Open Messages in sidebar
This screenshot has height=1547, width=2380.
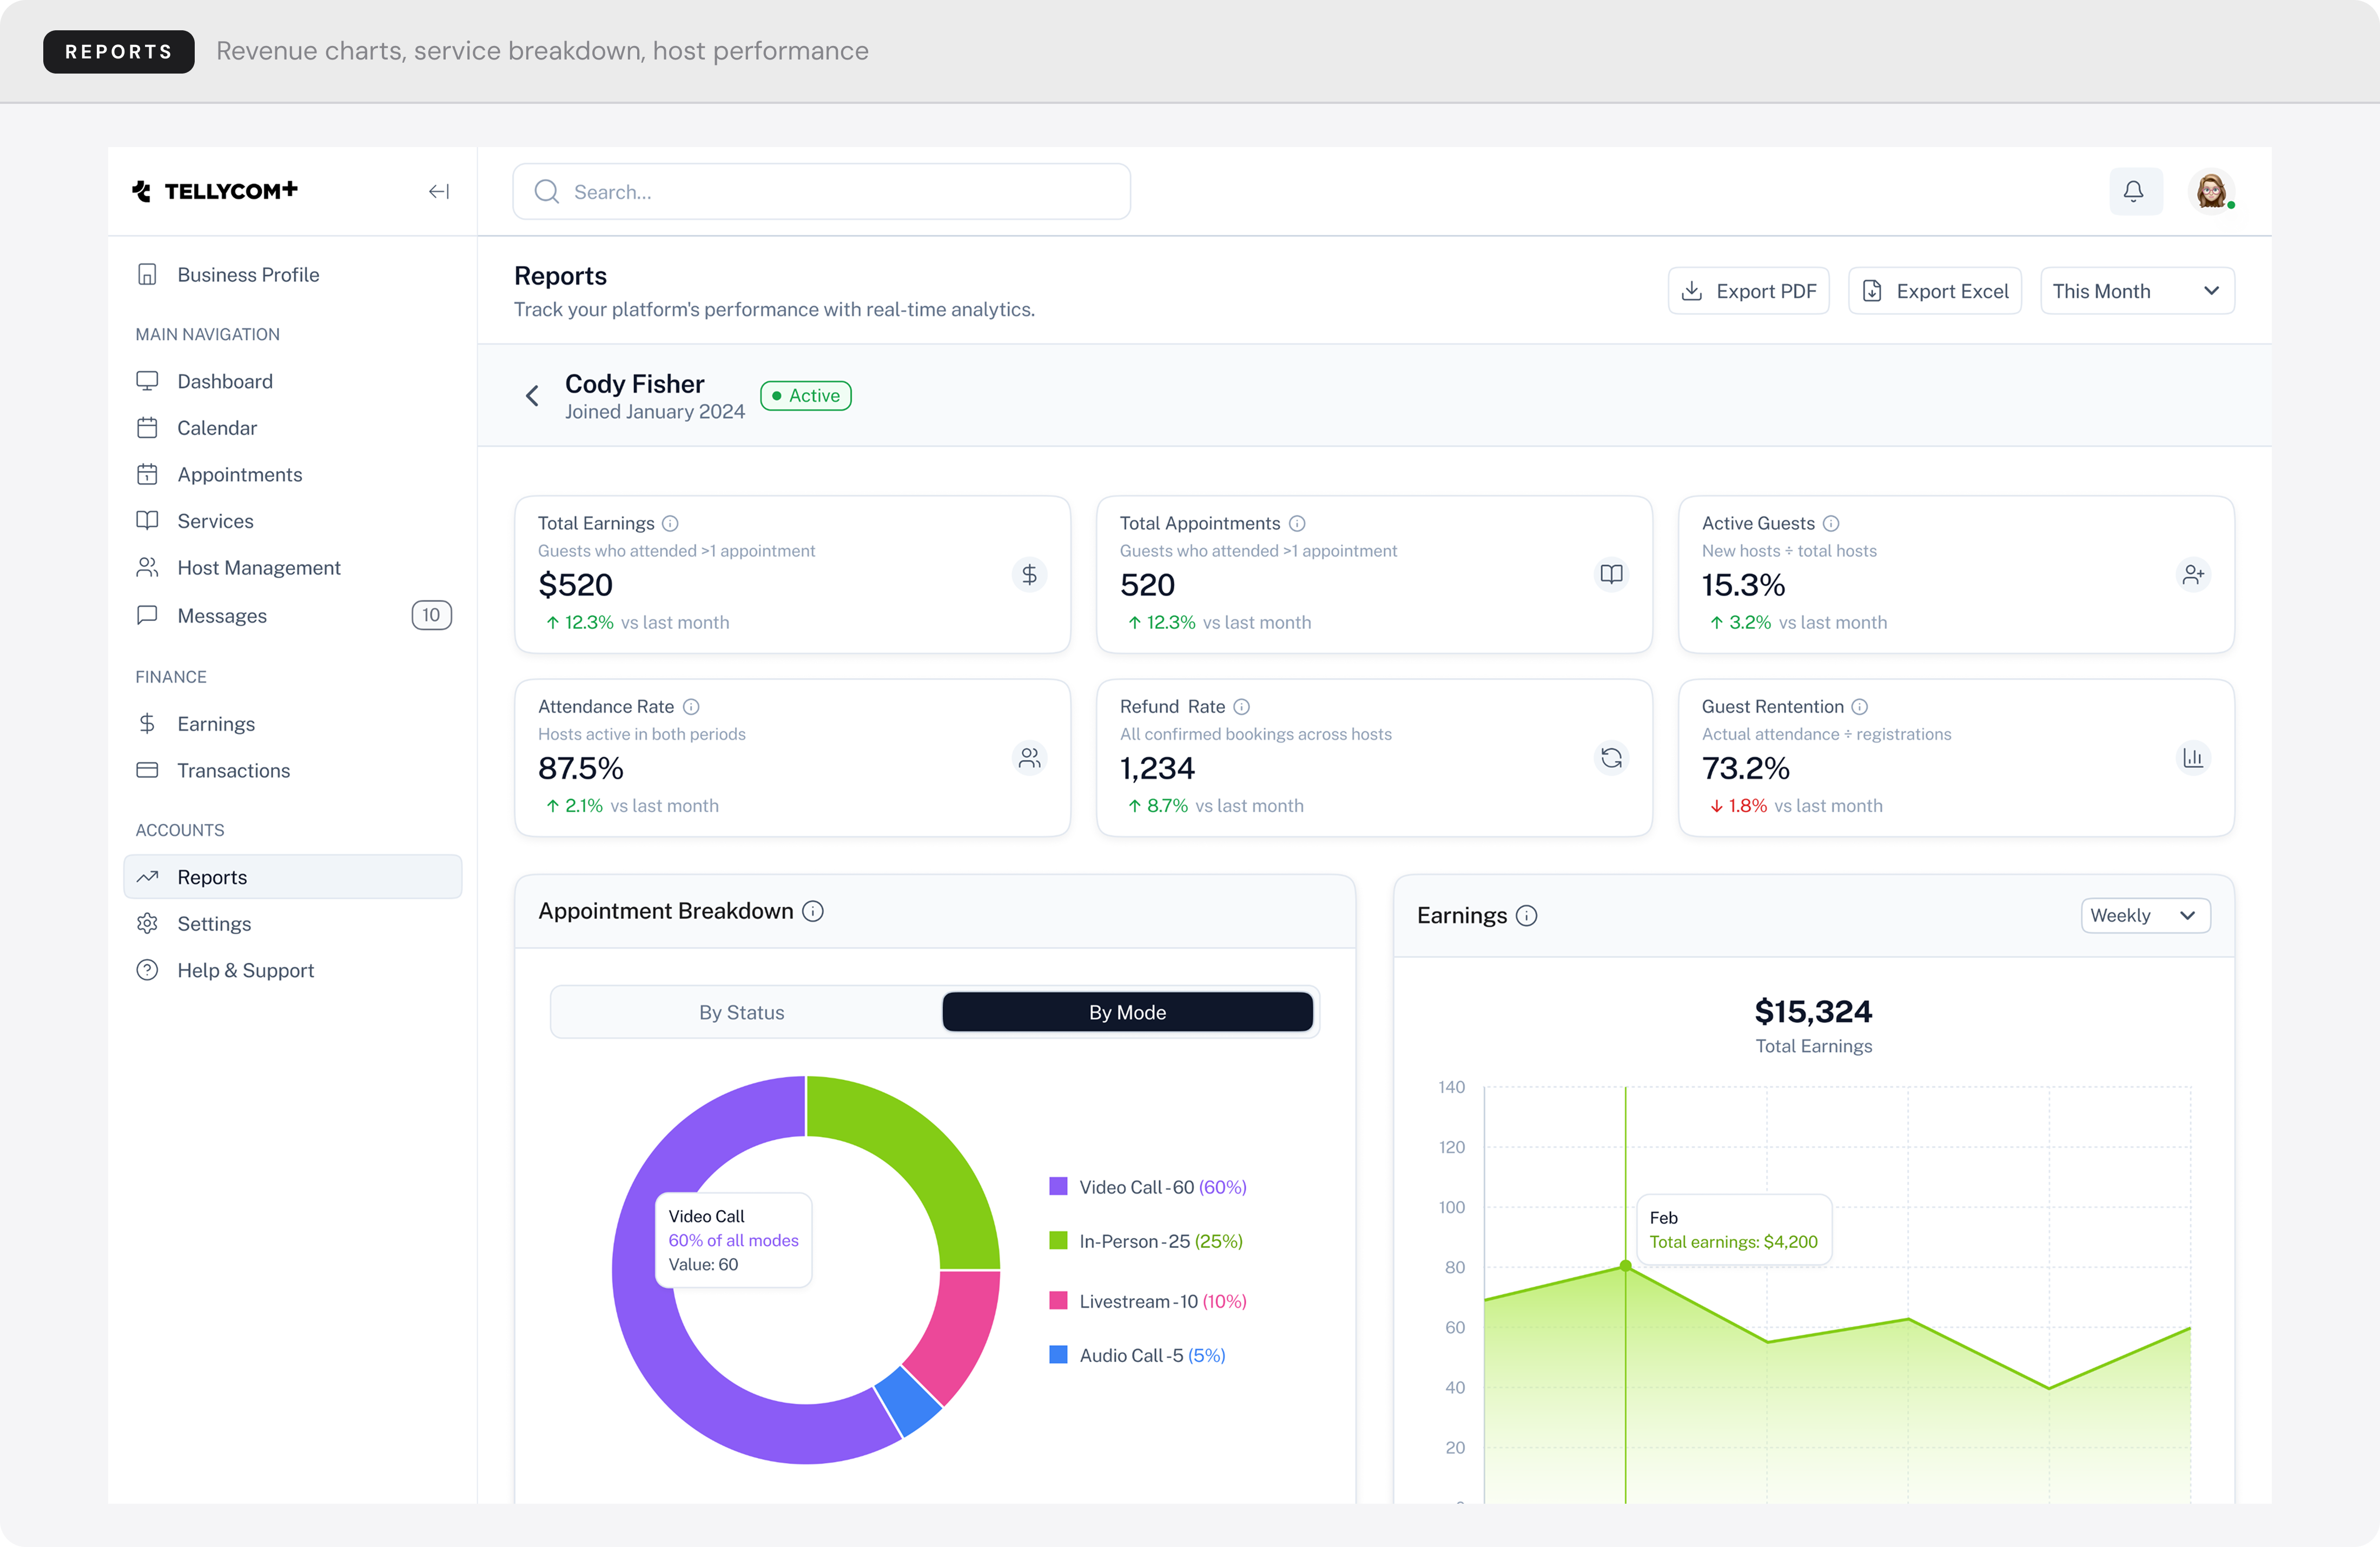pyautogui.click(x=221, y=616)
